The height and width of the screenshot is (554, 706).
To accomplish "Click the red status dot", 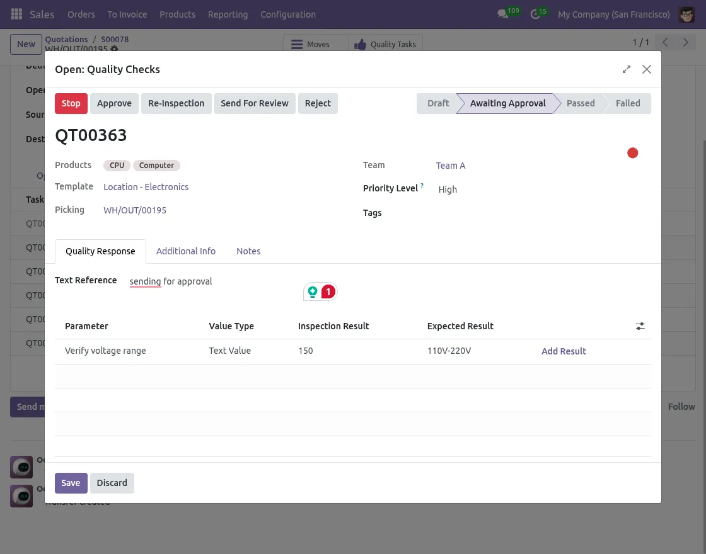I will [x=633, y=153].
